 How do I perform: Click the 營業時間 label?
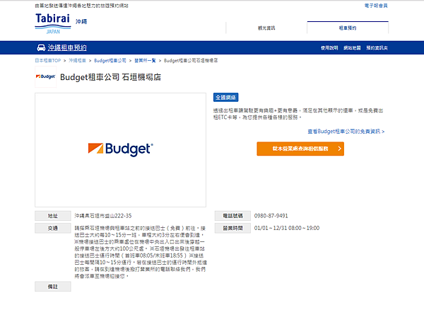click(x=232, y=228)
